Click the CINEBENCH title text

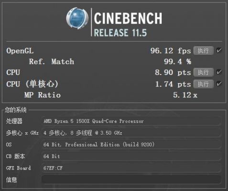[x=128, y=19]
